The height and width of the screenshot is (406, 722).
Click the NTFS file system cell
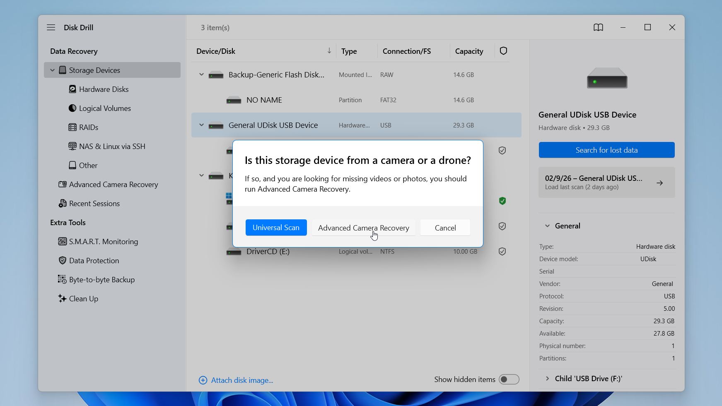click(387, 251)
